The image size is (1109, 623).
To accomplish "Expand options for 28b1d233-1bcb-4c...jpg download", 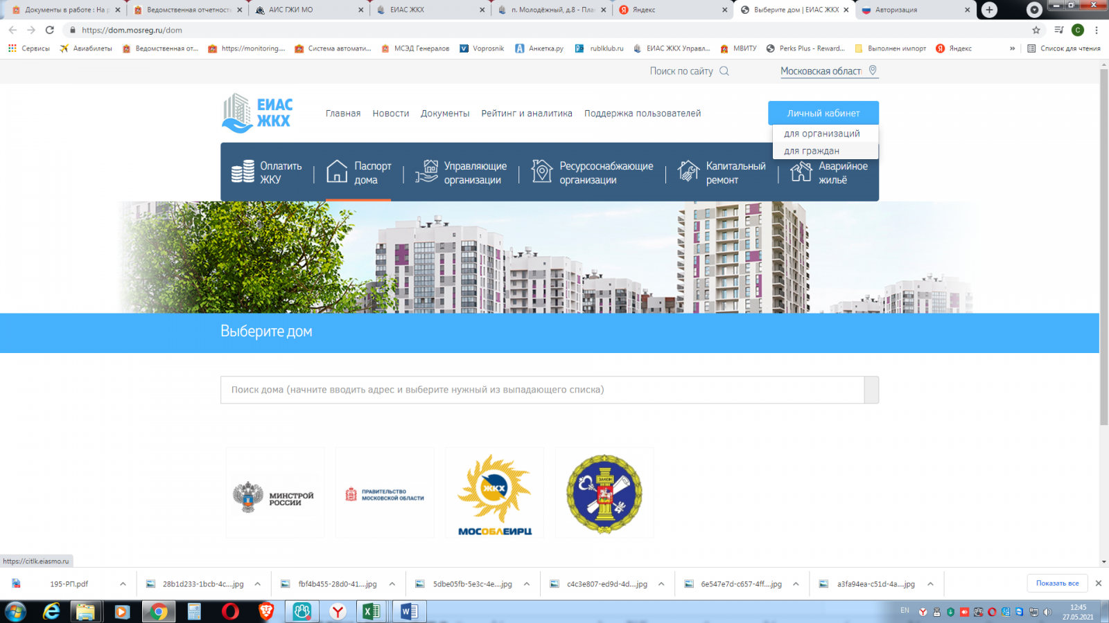I will point(257,584).
